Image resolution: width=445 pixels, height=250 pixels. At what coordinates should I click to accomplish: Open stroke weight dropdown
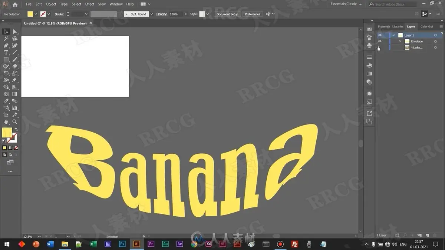tap(86, 14)
